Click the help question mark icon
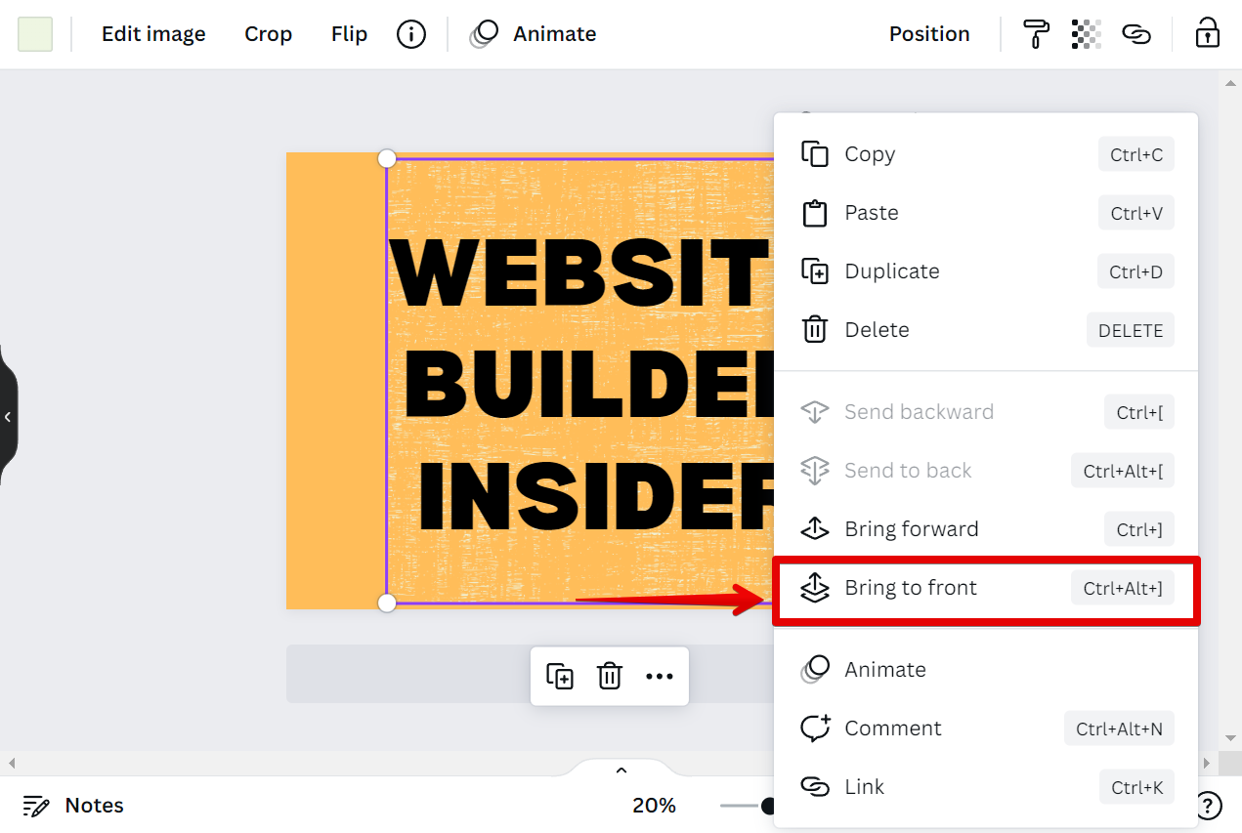 pos(1209,806)
